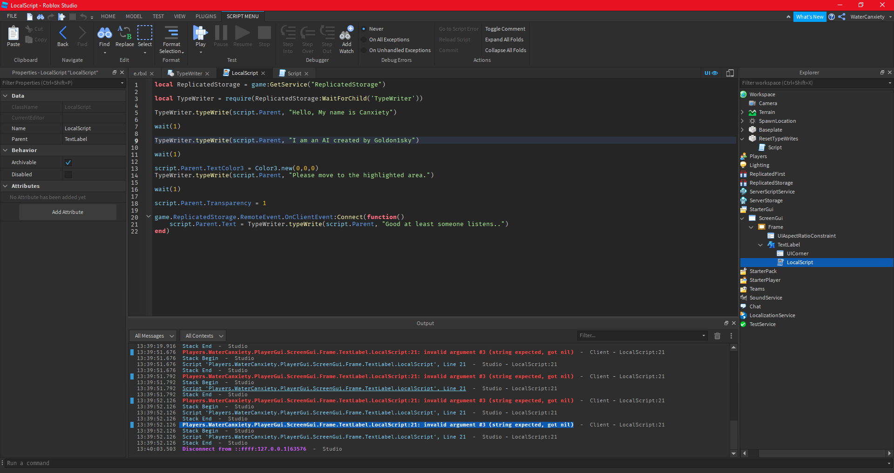Viewport: 894px width, 473px height.
Task: Click the Name property value field
Action: coord(94,128)
